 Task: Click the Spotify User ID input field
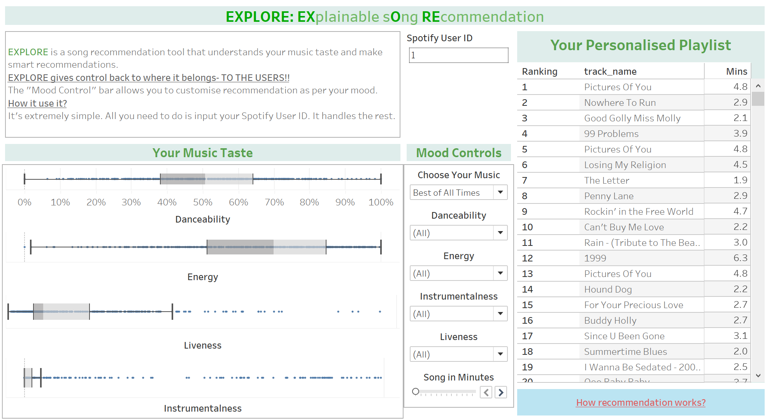(458, 55)
